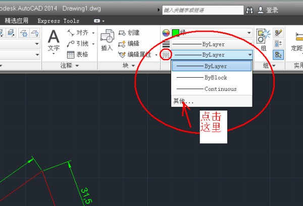Click the binoculars search icon

[x=249, y=10]
